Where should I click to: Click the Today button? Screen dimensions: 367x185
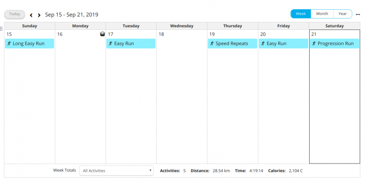[x=15, y=14]
